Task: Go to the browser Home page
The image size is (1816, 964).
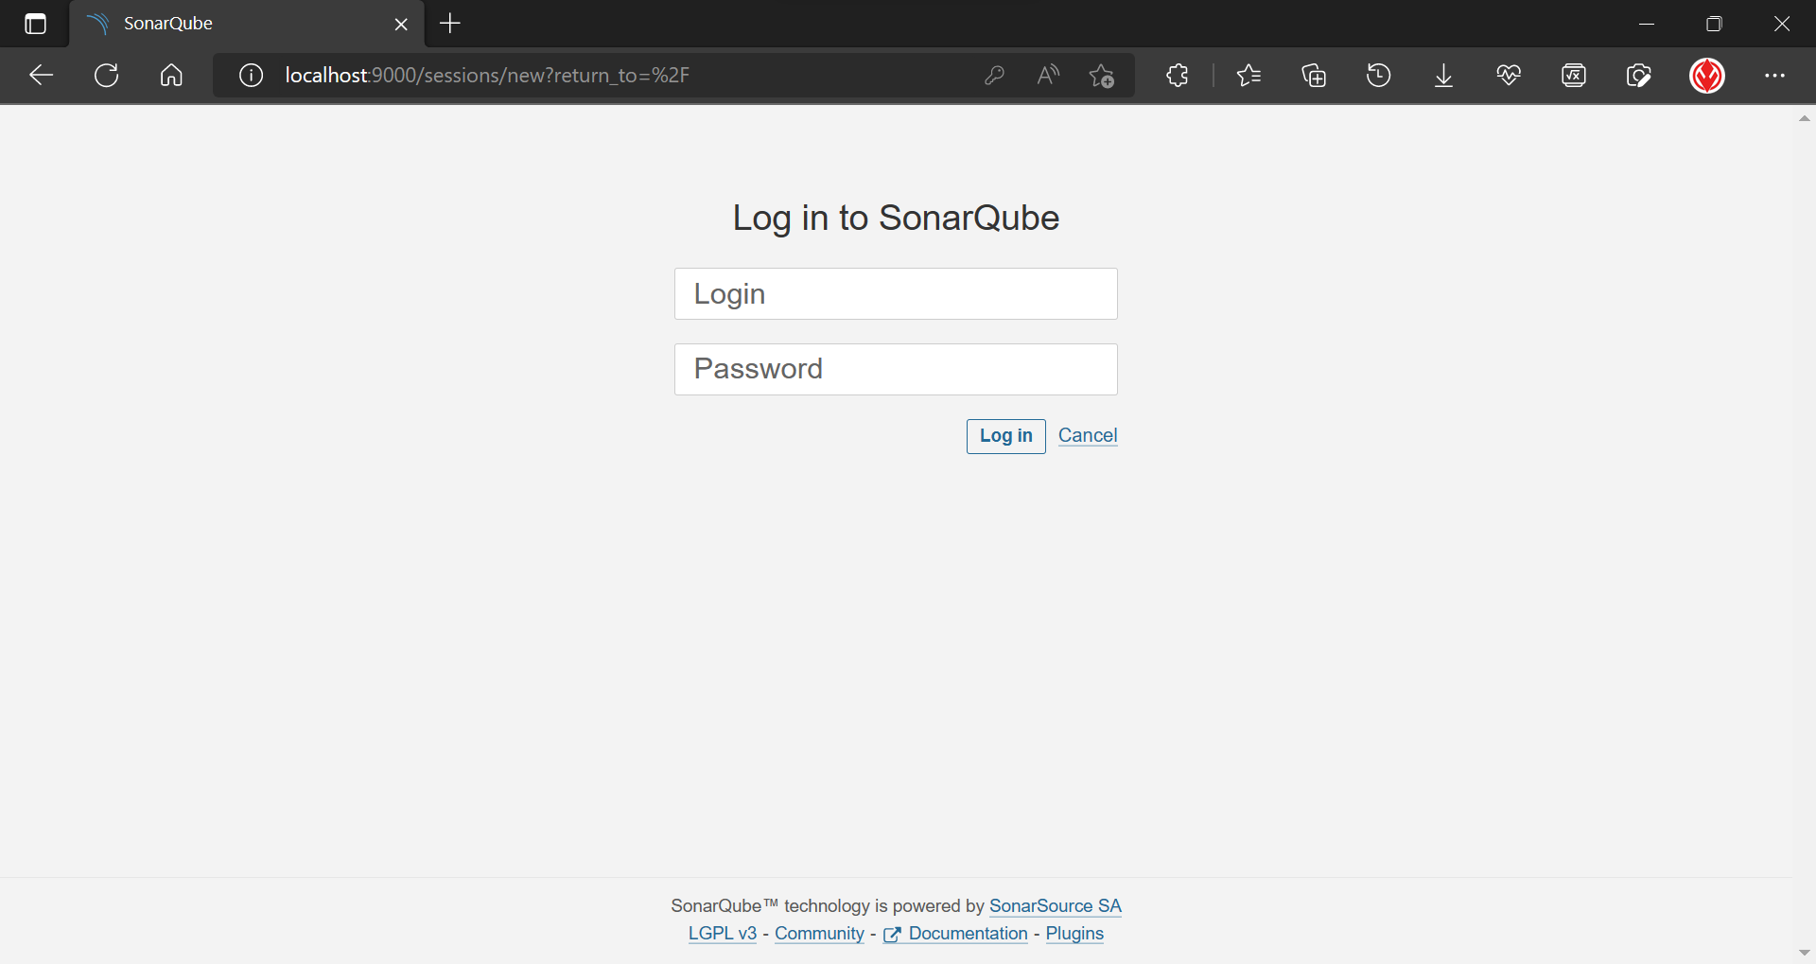Action: (171, 76)
